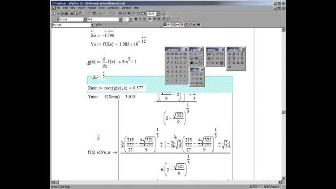Open the Window menu
336x189 pixels.
(126, 8)
